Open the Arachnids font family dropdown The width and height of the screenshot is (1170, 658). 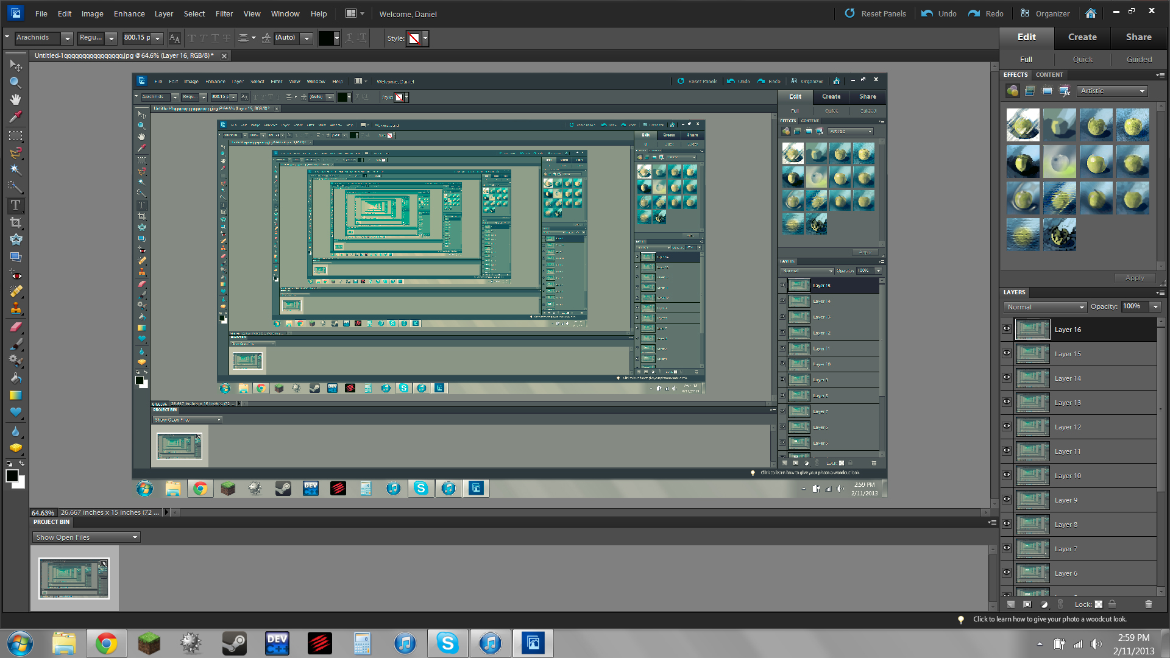(68, 38)
